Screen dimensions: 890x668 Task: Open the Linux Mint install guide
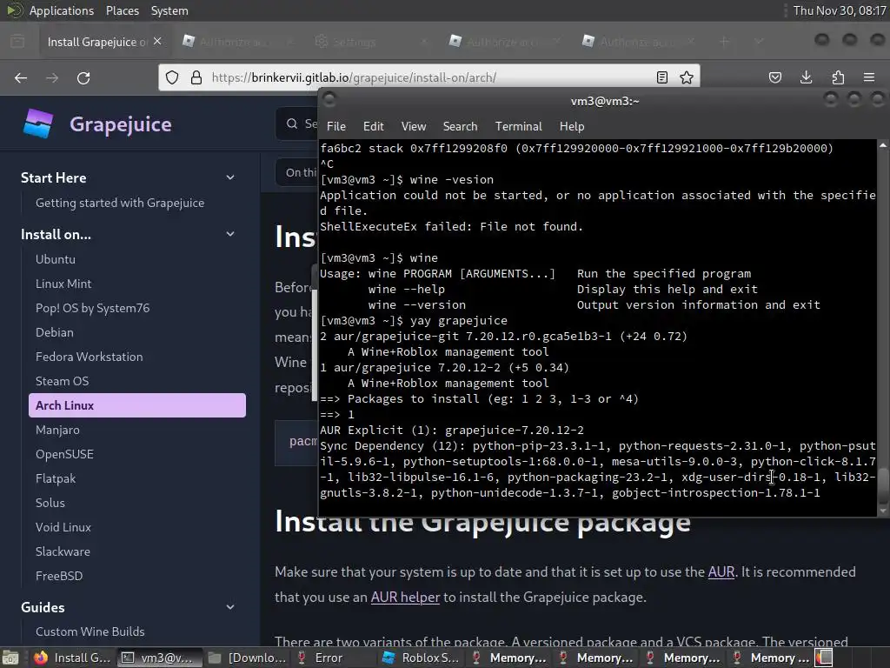pyautogui.click(x=63, y=284)
